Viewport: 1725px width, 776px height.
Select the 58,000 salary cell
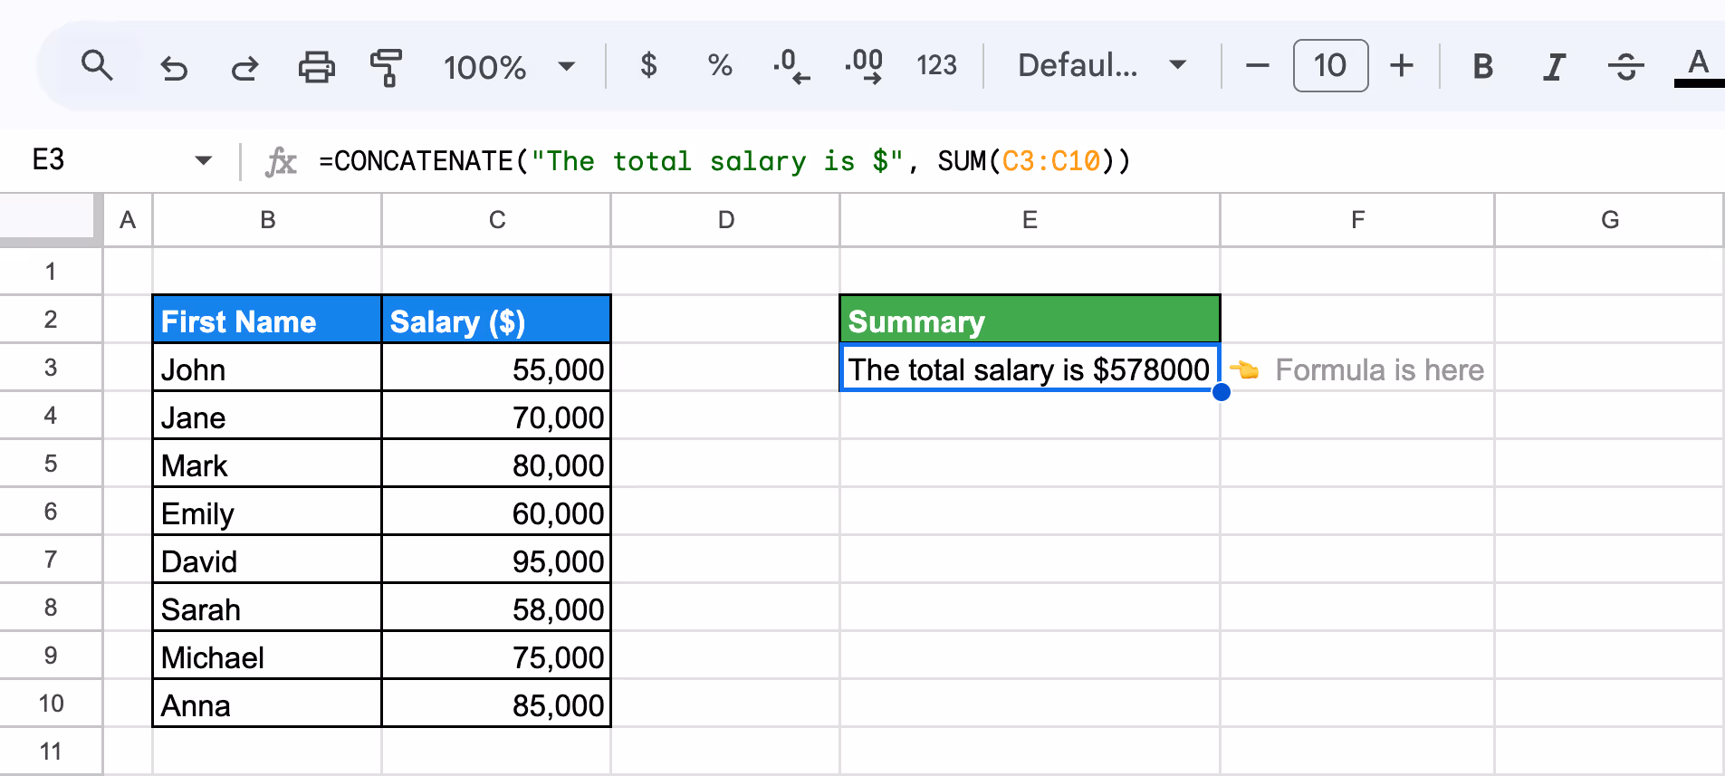click(496, 608)
